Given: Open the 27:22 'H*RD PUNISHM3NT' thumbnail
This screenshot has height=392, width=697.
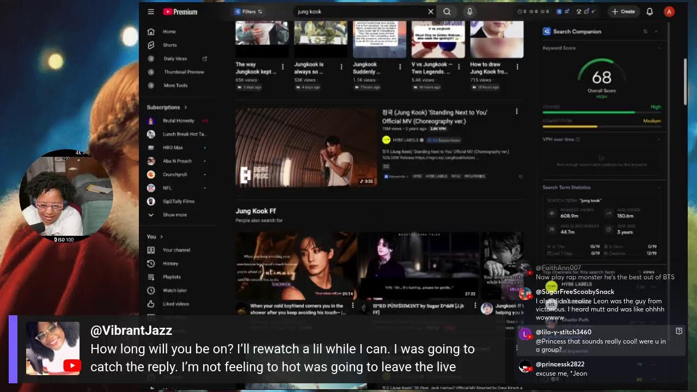Looking at the screenshot, I should [418, 266].
